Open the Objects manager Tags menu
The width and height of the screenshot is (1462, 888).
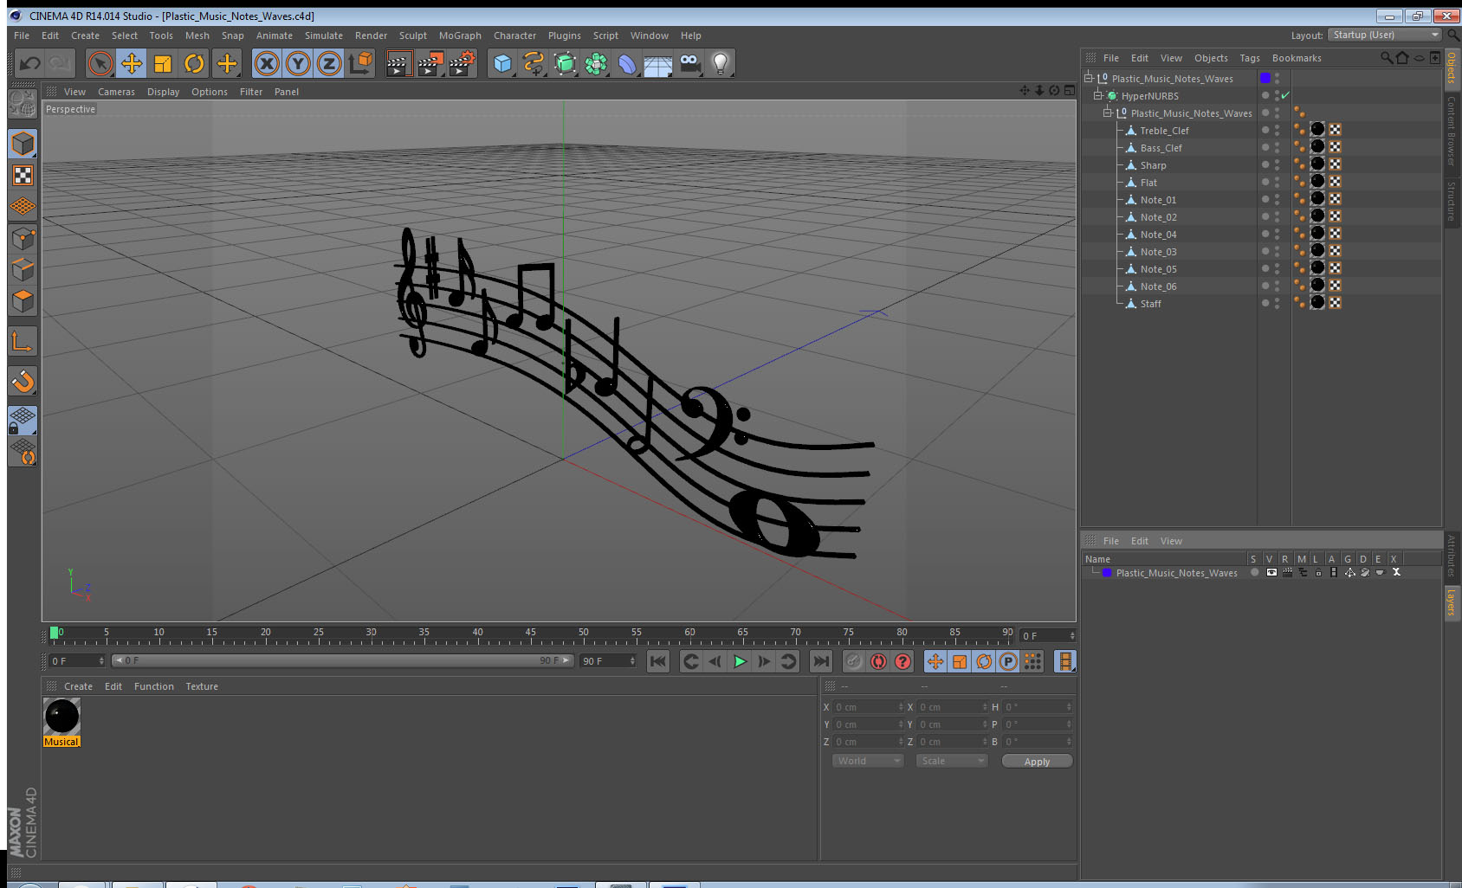pyautogui.click(x=1250, y=58)
